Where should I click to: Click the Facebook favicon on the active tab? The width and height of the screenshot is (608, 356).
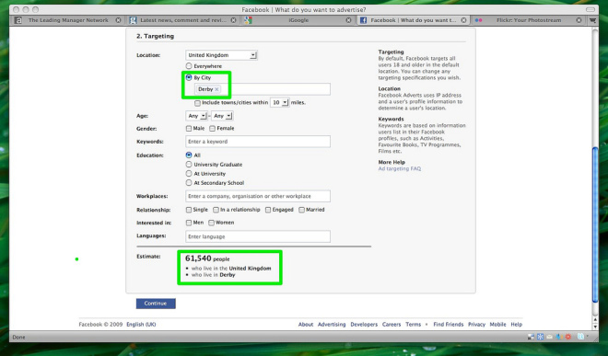(363, 20)
